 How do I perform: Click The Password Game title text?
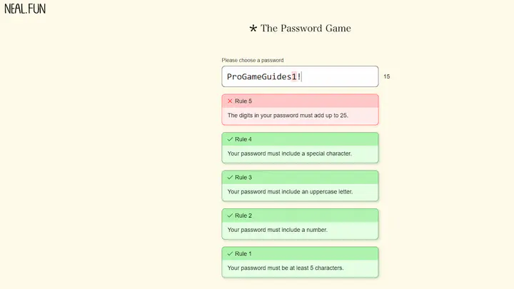click(306, 28)
